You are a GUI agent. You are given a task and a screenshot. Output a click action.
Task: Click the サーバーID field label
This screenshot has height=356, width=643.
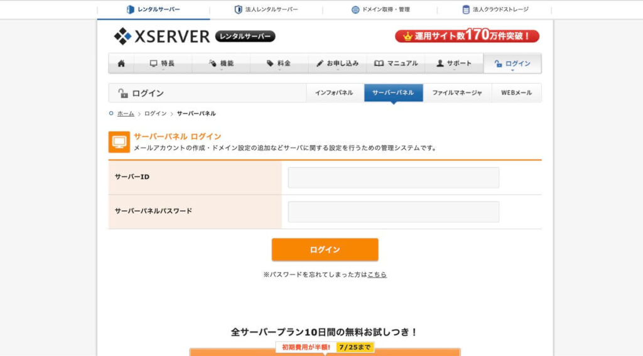click(x=132, y=177)
